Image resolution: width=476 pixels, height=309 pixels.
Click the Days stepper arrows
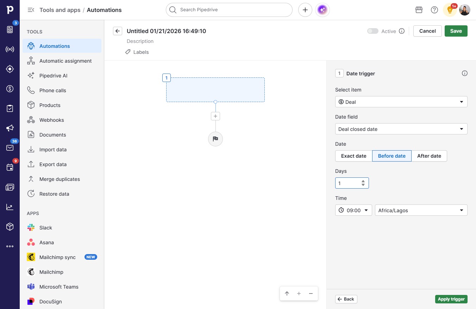pos(363,183)
